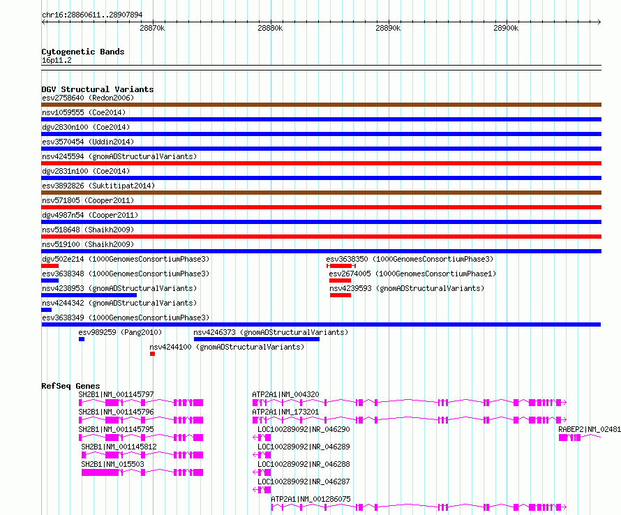Open gene label LOC100289092|NR_046290
Image resolution: width=621 pixels, height=515 pixels.
click(x=304, y=429)
